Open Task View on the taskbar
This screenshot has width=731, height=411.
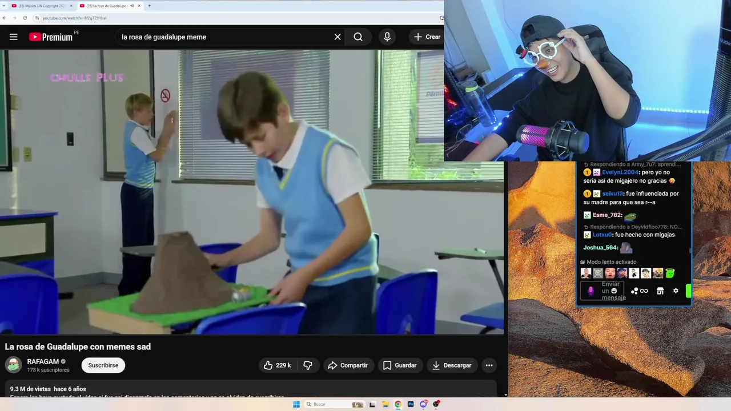[x=372, y=404]
